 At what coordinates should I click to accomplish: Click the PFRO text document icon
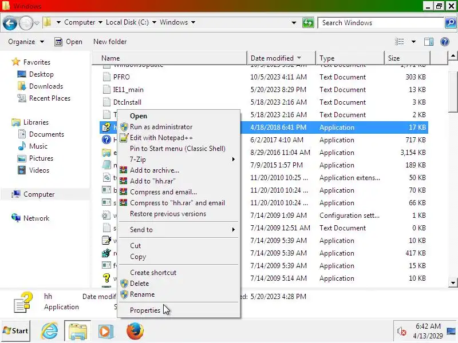tap(106, 77)
